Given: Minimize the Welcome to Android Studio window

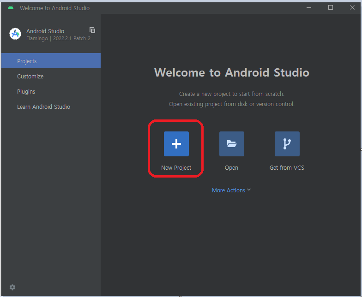Looking at the screenshot, I should click(x=309, y=7).
